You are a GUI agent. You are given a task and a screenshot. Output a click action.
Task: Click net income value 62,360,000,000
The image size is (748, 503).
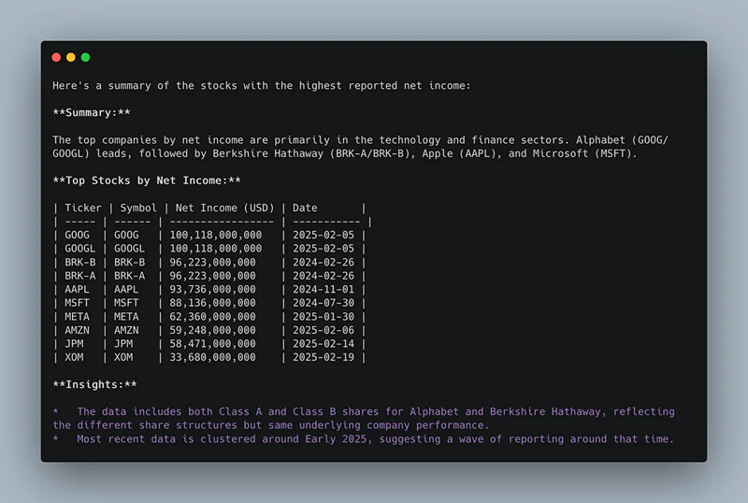click(212, 317)
